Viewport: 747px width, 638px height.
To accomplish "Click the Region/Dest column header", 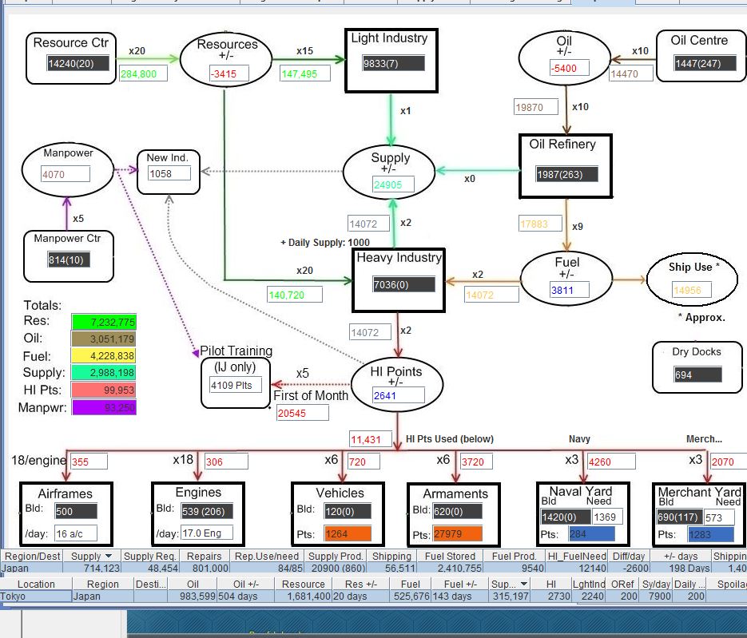I will (x=33, y=556).
